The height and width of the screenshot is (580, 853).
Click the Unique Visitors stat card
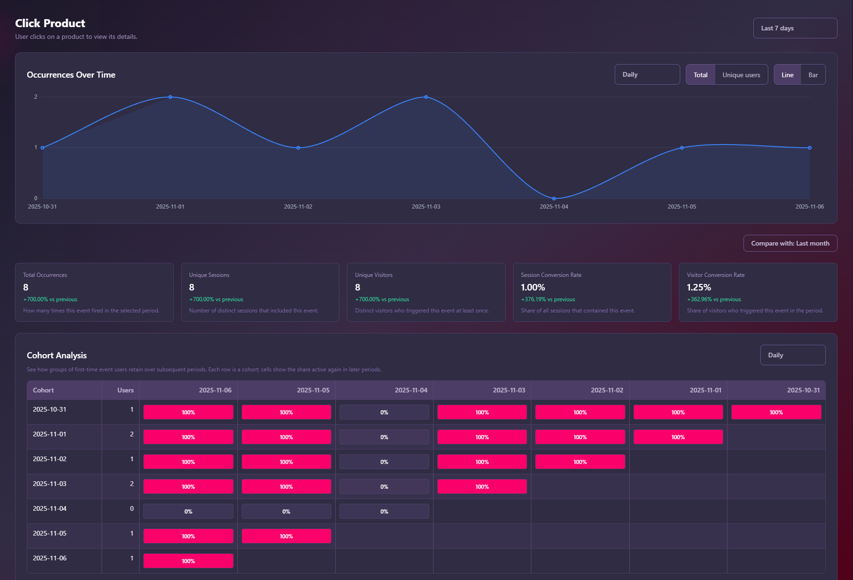click(426, 292)
